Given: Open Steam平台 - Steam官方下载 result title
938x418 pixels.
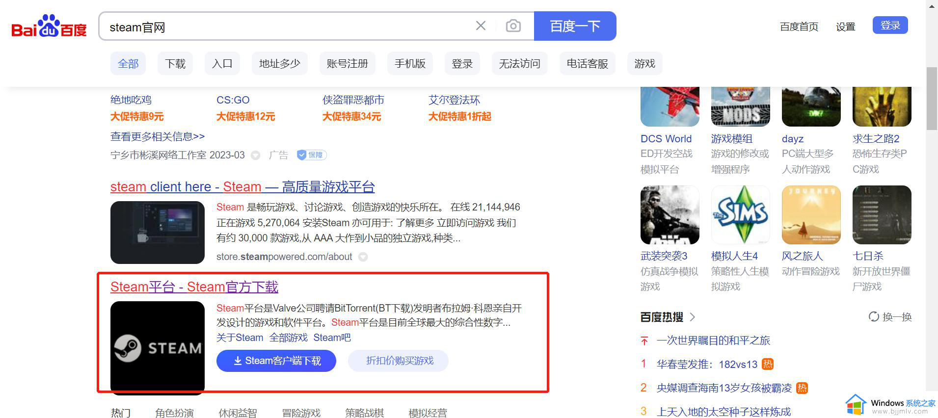Looking at the screenshot, I should pos(194,287).
